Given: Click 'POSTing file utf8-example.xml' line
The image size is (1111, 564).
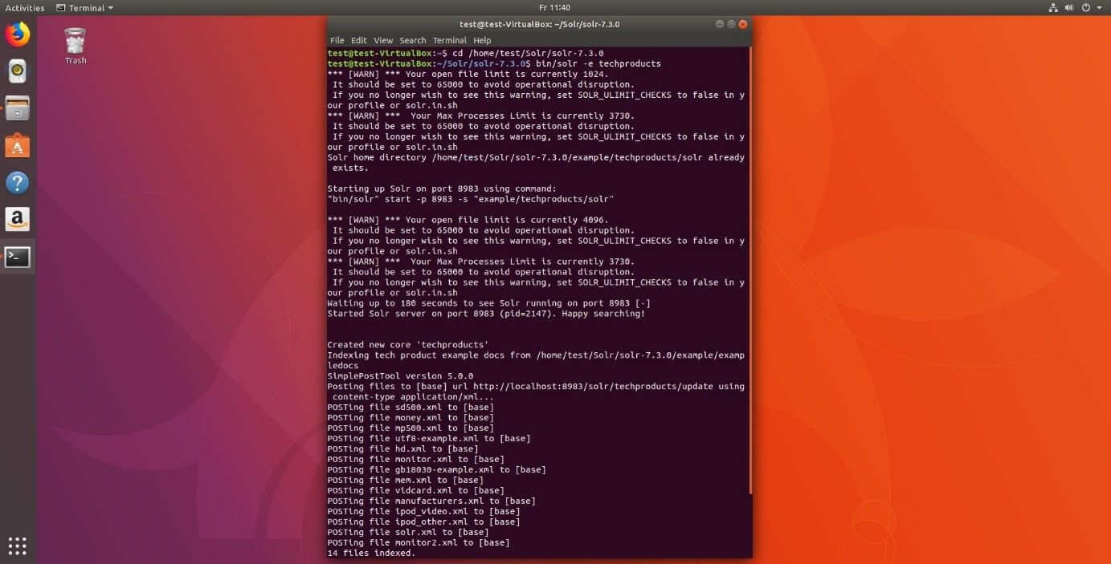Looking at the screenshot, I should click(x=429, y=439).
